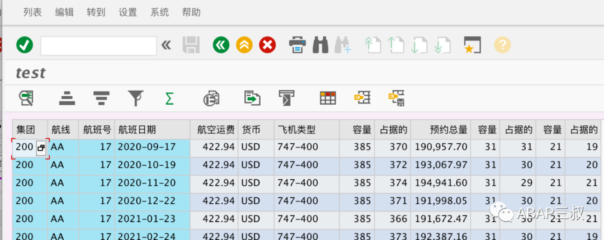Click the Print Preview icon
604x240 pixels.
coord(211,98)
